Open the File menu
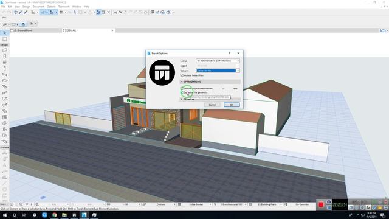 [3, 7]
